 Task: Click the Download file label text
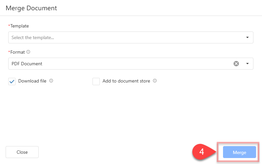tap(32, 81)
